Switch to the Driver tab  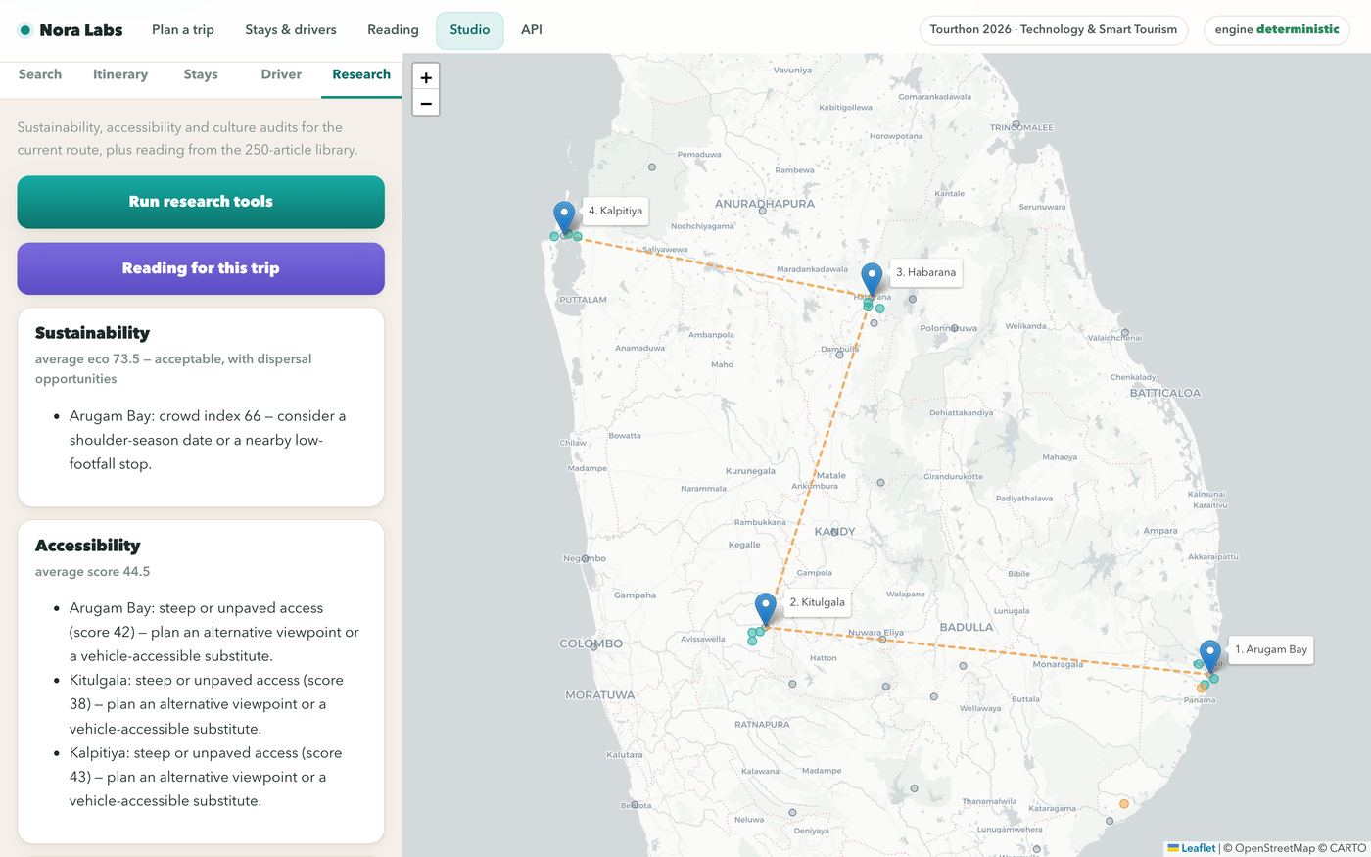pos(281,74)
